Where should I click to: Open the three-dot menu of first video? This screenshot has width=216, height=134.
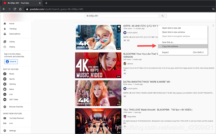(x=213, y=26)
